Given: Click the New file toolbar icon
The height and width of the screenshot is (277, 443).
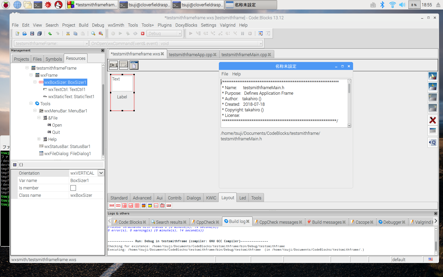Looking at the screenshot, I should (17, 34).
